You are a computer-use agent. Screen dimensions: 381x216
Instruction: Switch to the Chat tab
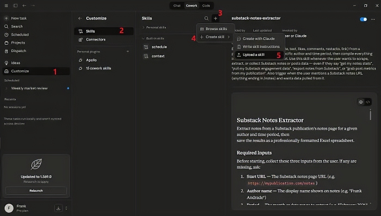[177, 6]
